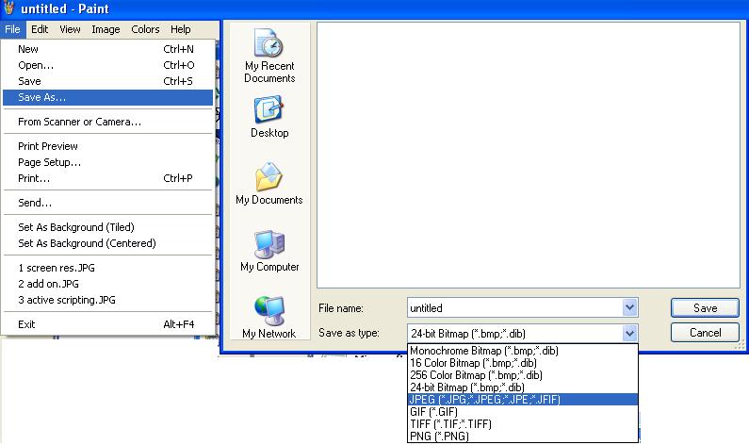Choose JPEG format from type list
The image size is (749, 445).
pyautogui.click(x=485, y=399)
